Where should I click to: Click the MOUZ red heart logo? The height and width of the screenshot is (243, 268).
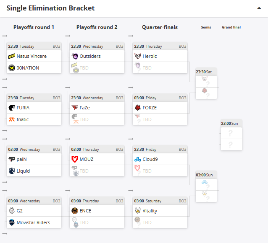pos(75,159)
